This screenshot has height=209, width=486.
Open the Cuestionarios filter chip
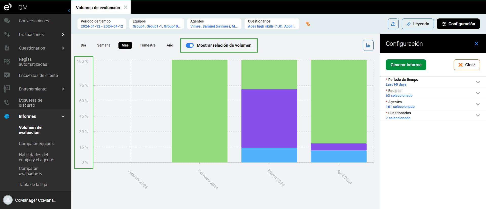[272, 24]
